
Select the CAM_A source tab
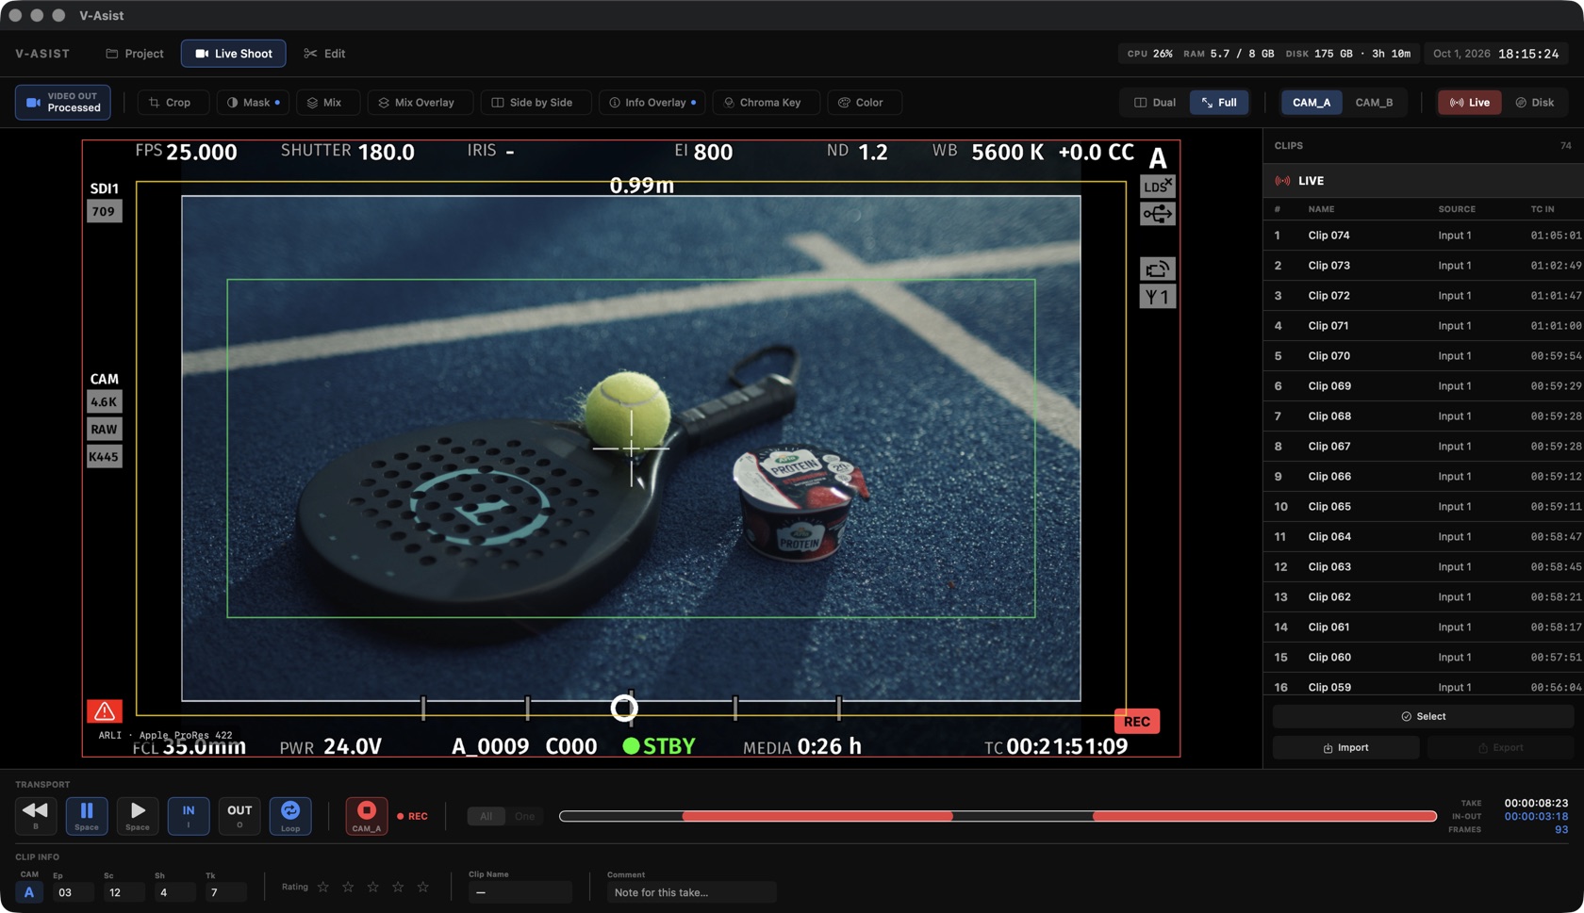pyautogui.click(x=1312, y=103)
